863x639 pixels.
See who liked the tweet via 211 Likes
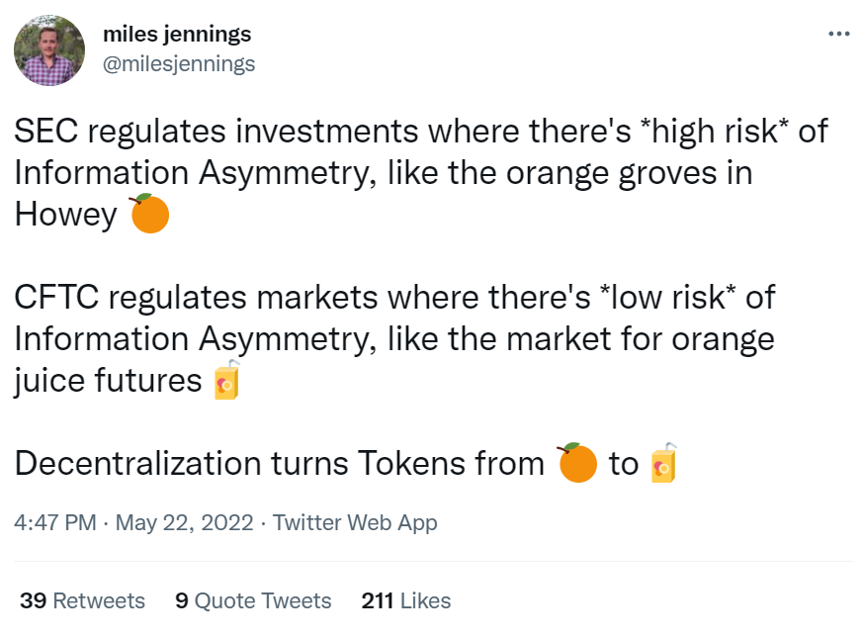point(405,600)
